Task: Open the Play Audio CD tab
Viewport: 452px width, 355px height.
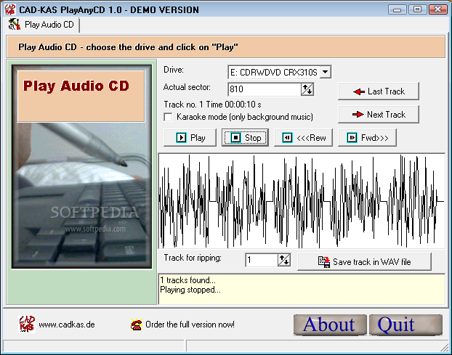Action: pos(41,25)
